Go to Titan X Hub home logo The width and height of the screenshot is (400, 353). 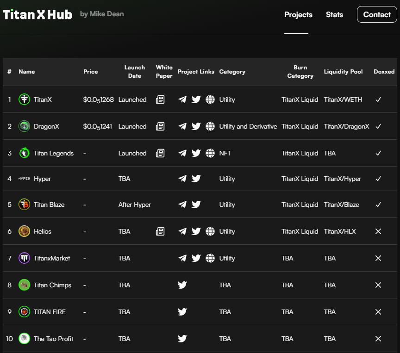tap(37, 14)
